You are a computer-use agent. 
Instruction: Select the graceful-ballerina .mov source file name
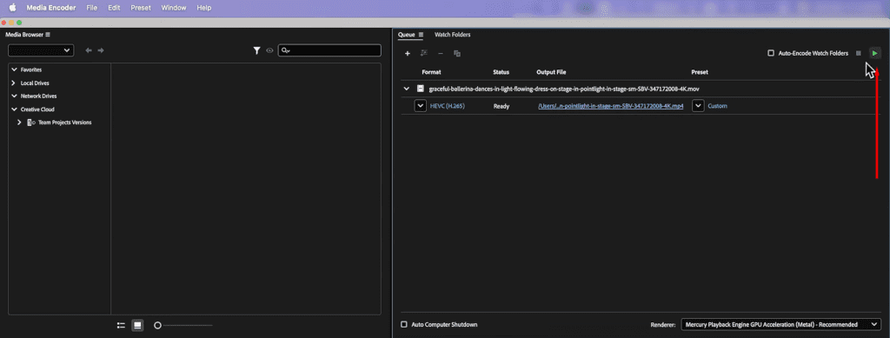(564, 89)
